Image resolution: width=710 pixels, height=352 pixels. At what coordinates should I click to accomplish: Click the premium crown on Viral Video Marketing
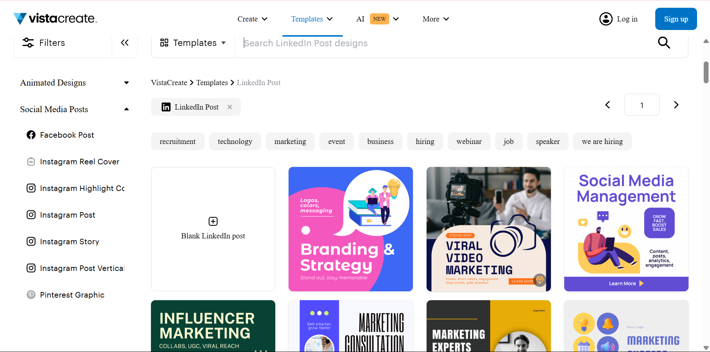click(x=540, y=280)
